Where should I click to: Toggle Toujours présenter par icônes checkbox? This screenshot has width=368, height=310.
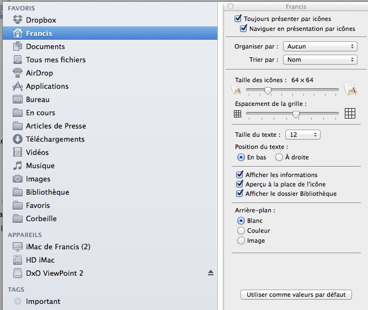click(x=238, y=19)
